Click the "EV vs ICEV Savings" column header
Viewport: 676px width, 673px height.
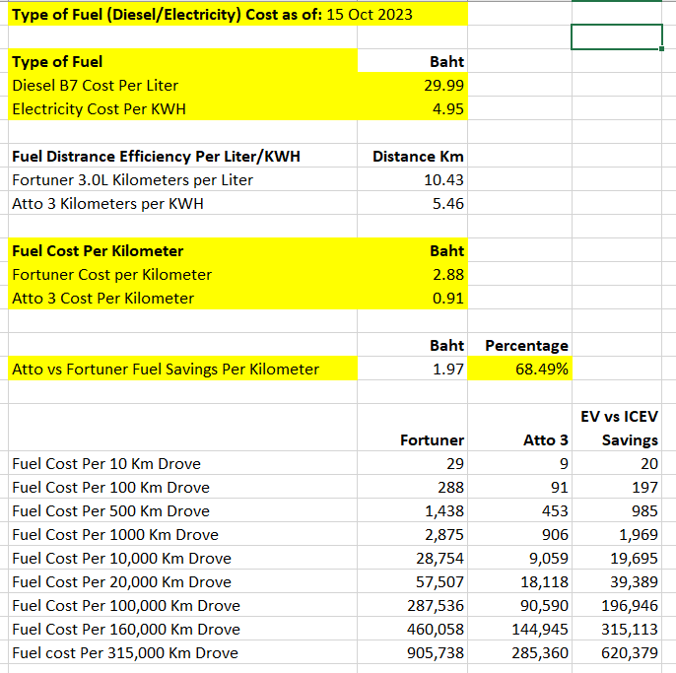point(619,429)
